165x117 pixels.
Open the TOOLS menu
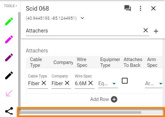pyautogui.click(x=10, y=6)
